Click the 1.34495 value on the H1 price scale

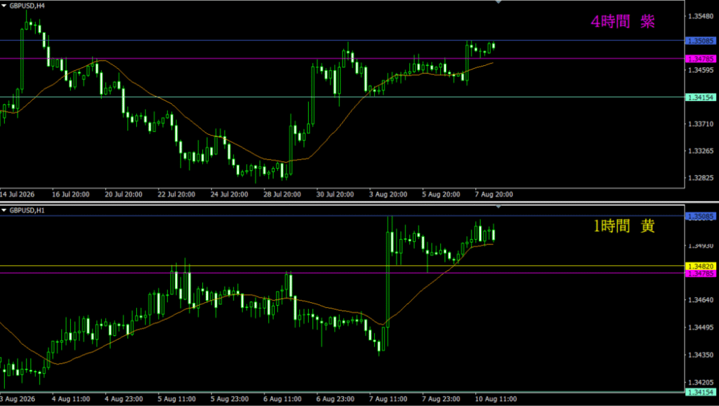(701, 327)
